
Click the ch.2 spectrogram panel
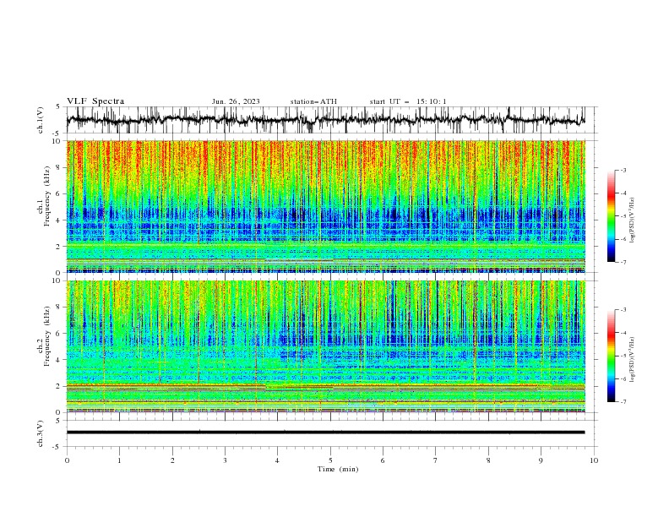coord(325,346)
